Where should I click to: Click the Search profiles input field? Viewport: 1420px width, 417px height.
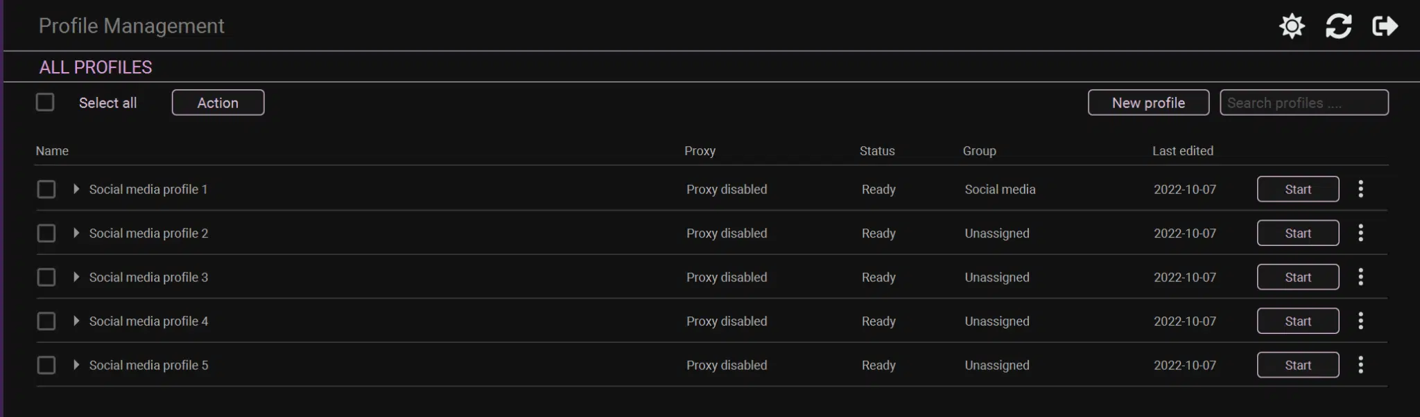click(x=1304, y=103)
